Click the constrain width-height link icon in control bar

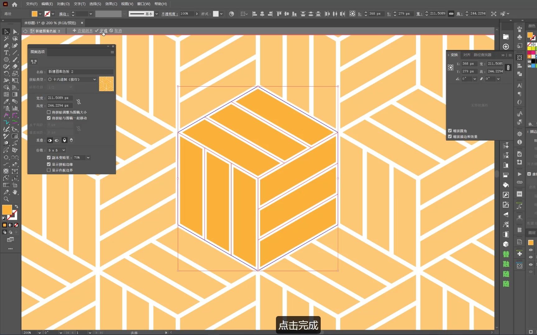tap(451, 14)
